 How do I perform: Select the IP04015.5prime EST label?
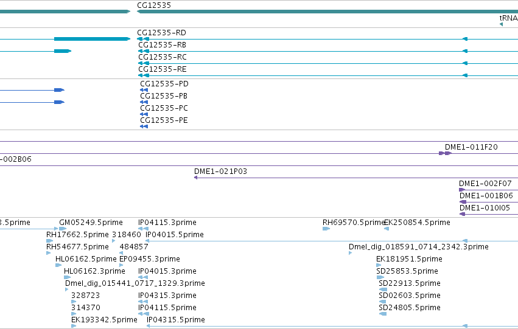tap(175, 235)
